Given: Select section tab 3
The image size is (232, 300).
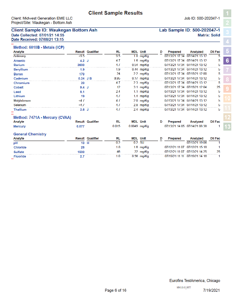Looking at the screenshot, I should click(x=227, y=32).
